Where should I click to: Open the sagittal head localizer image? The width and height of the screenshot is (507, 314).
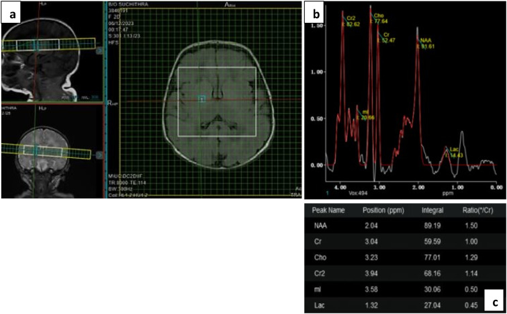coord(52,51)
